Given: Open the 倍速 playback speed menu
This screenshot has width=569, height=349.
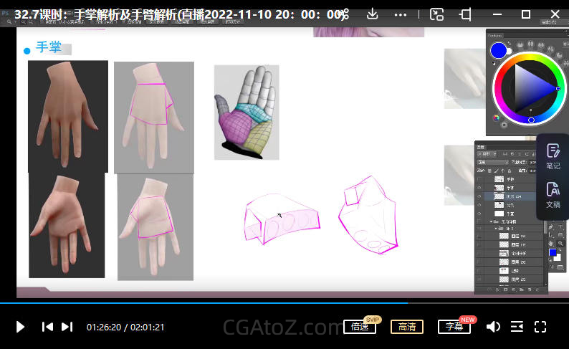Looking at the screenshot, I should (x=360, y=327).
